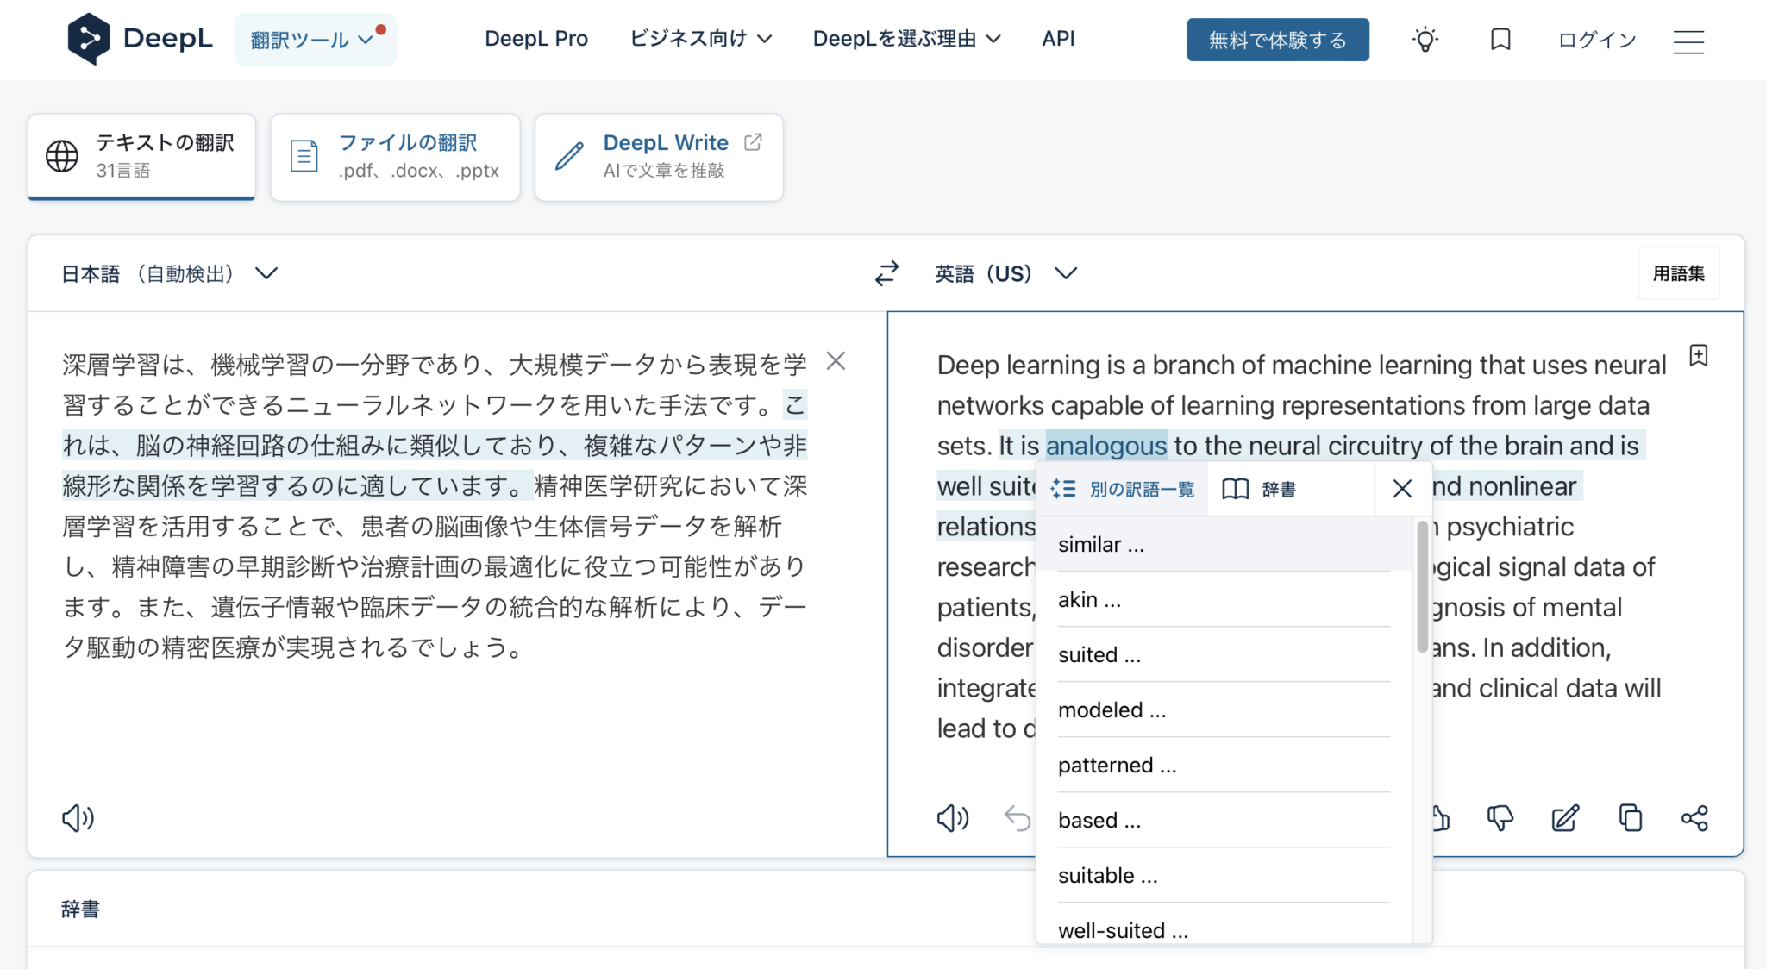The width and height of the screenshot is (1766, 969).
Task: Undo the last translation edit
Action: tap(1018, 818)
